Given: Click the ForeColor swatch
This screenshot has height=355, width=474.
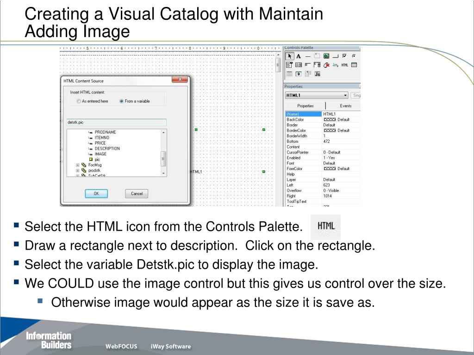Looking at the screenshot, I should tap(330, 169).
